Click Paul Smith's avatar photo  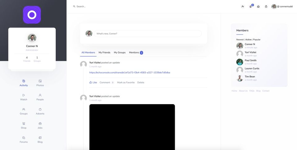click(x=239, y=62)
